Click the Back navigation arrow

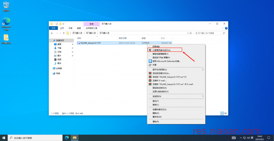click(x=52, y=33)
